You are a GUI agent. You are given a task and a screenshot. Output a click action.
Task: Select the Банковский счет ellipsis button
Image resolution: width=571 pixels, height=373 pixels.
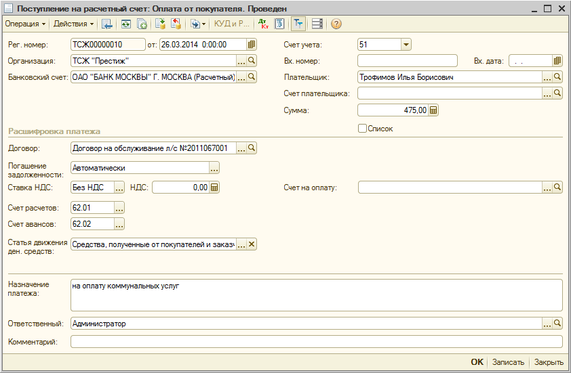point(241,77)
